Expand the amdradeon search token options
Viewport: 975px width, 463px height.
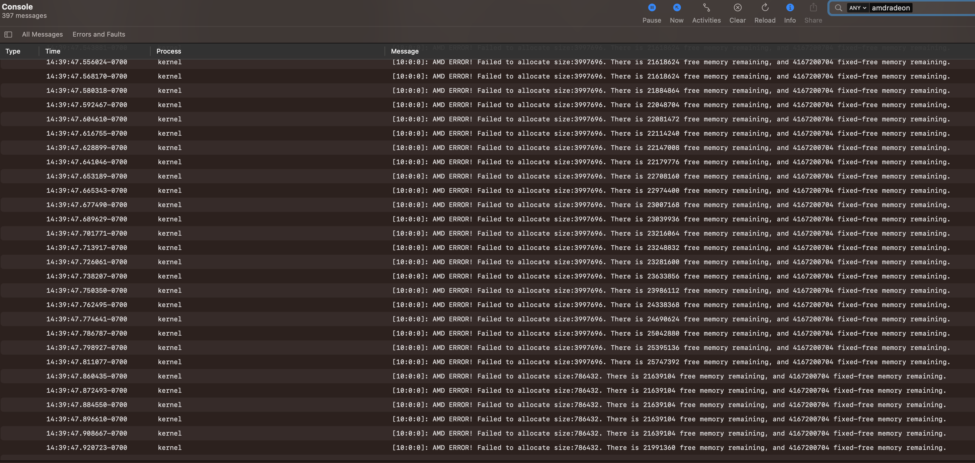pyautogui.click(x=890, y=7)
